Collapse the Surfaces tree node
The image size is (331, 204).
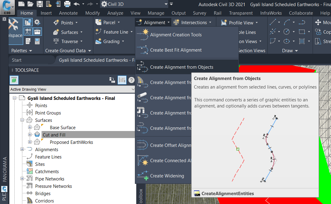(22, 120)
